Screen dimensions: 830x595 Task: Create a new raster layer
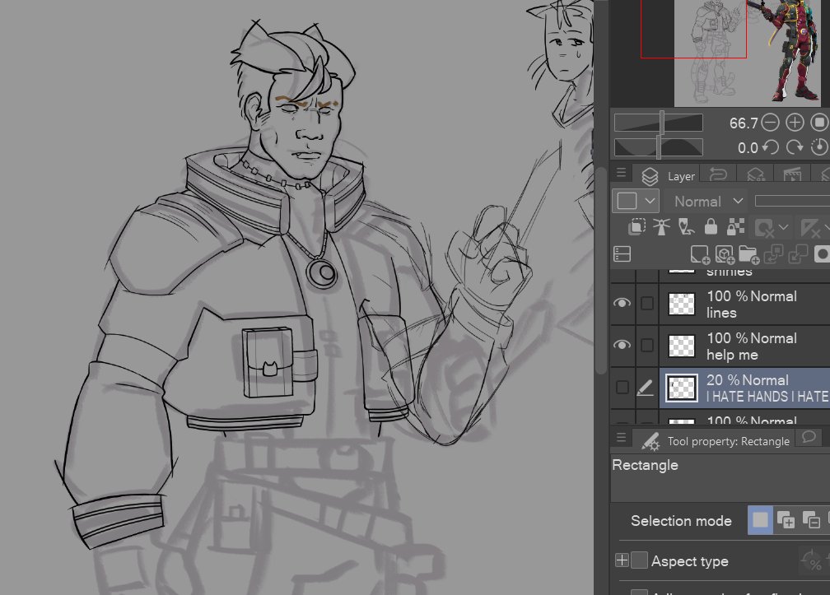pyautogui.click(x=700, y=253)
